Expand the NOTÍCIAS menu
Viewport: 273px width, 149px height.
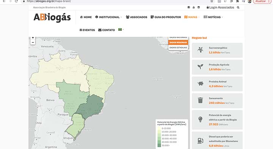(x=213, y=17)
